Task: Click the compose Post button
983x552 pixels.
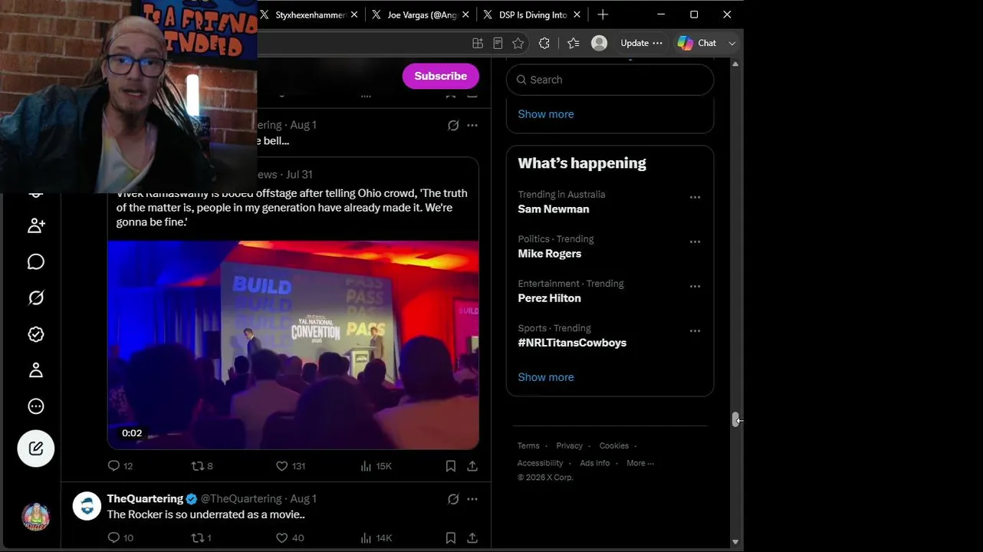Action: (36, 449)
